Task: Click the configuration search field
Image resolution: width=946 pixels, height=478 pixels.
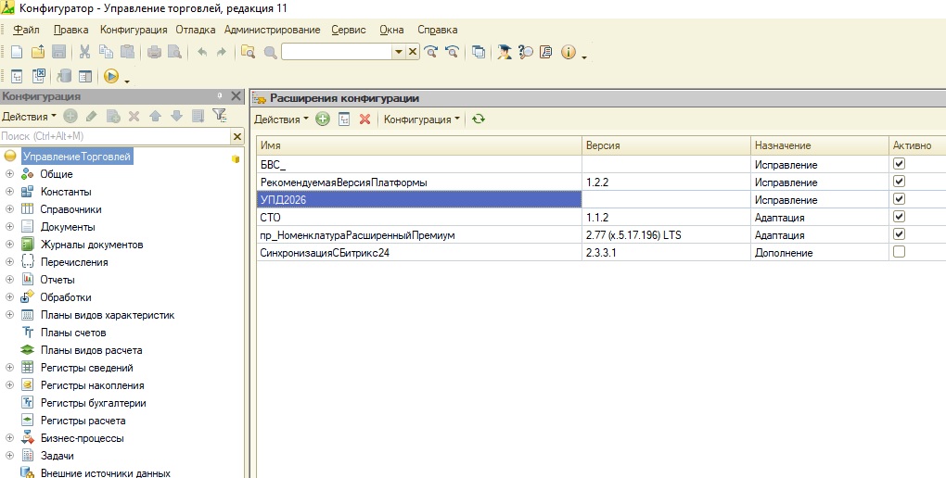Action: click(x=113, y=137)
